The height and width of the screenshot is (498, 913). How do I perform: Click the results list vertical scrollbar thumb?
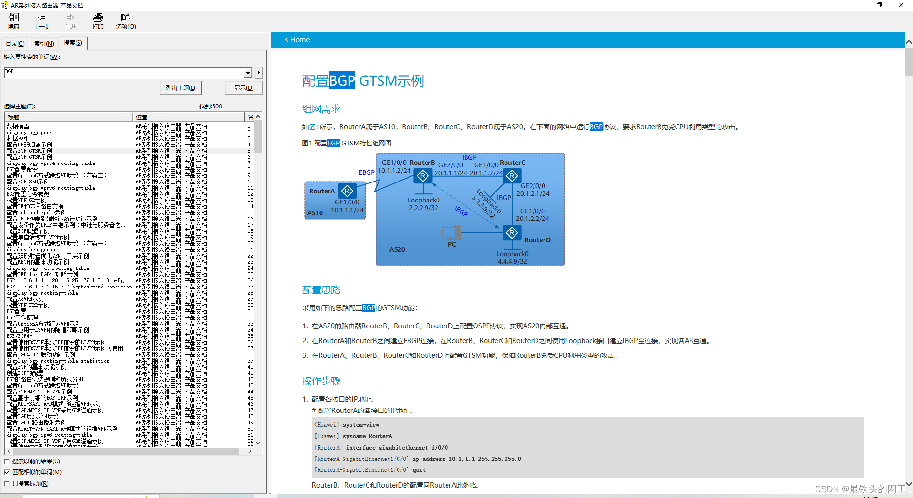[x=258, y=137]
